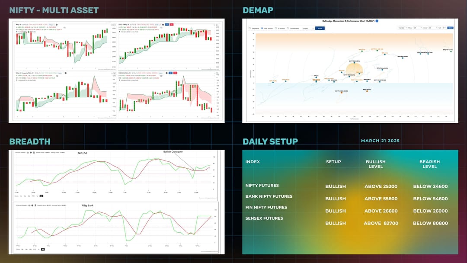
Task: Click the delete icon on the Nifty Bank breadth chart
Action: (35, 205)
